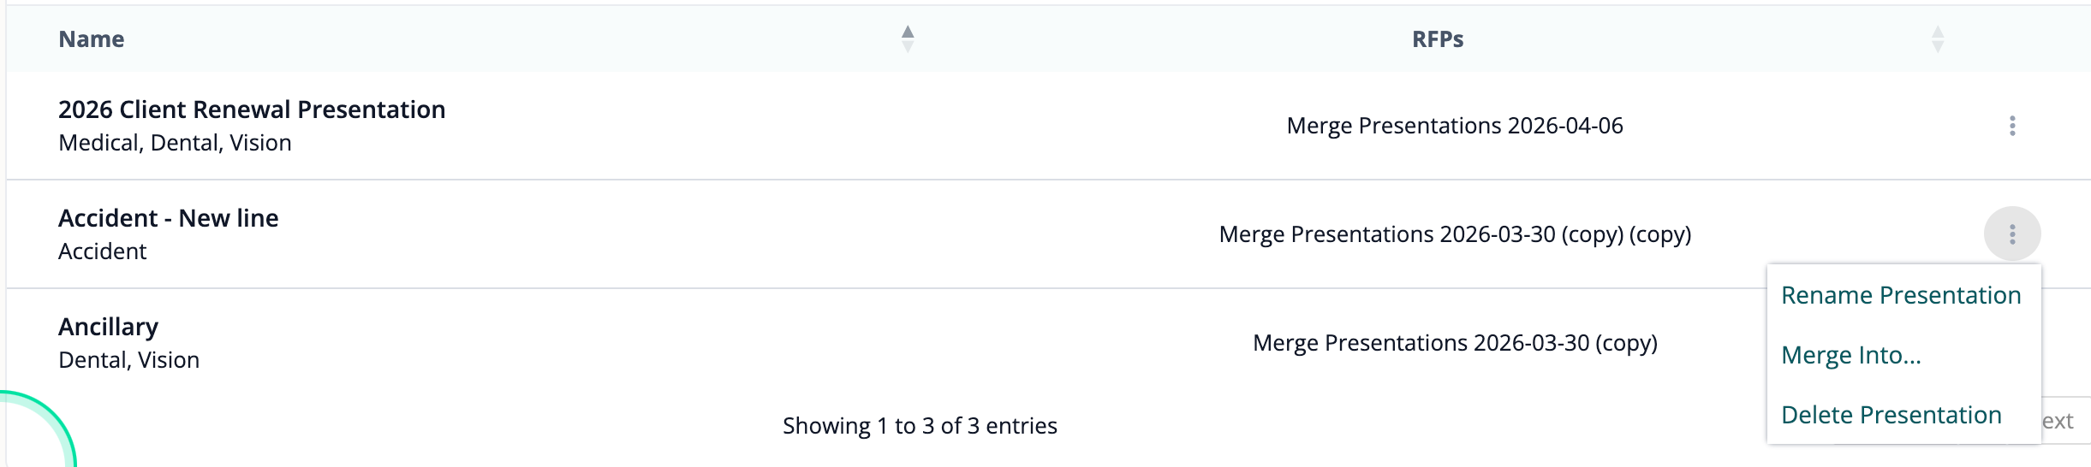Image resolution: width=2091 pixels, height=467 pixels.
Task: Sort by RFPs using the sort arrows
Action: 1937,38
